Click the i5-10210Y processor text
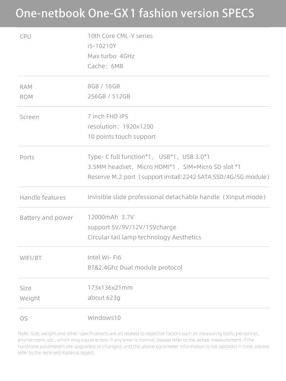This screenshot has height=381, width=286. click(x=102, y=46)
